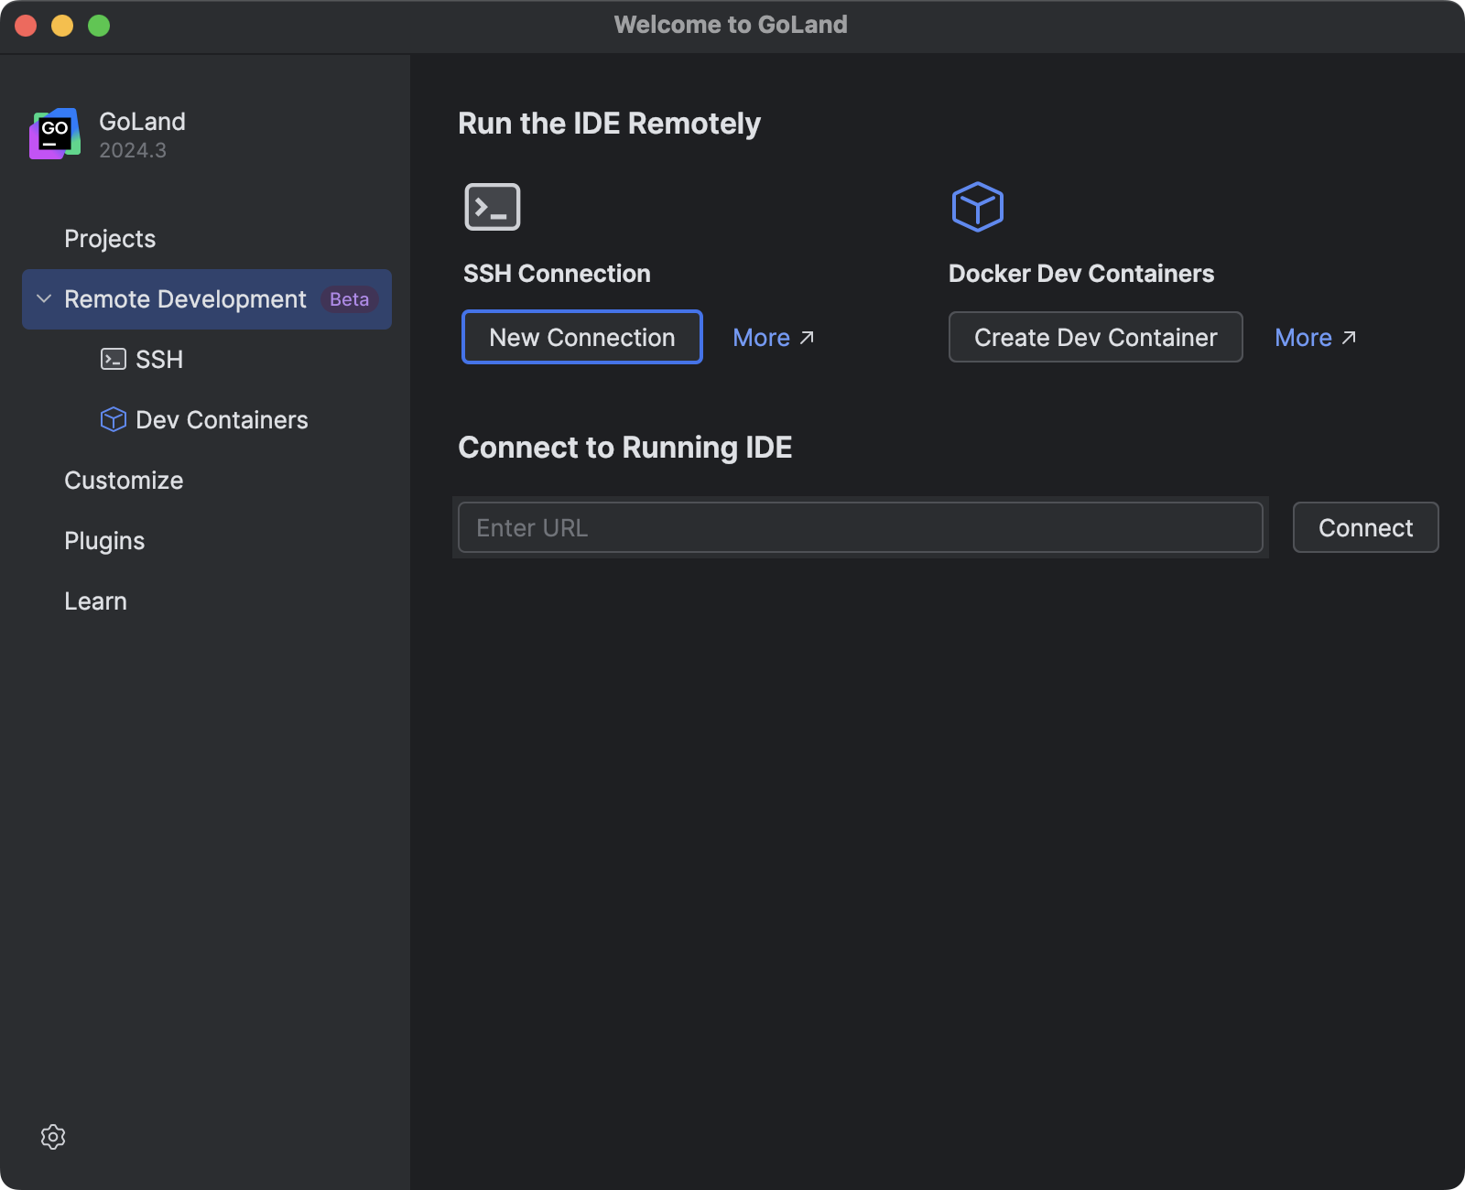
Task: Go to the Plugins section
Action: (104, 541)
